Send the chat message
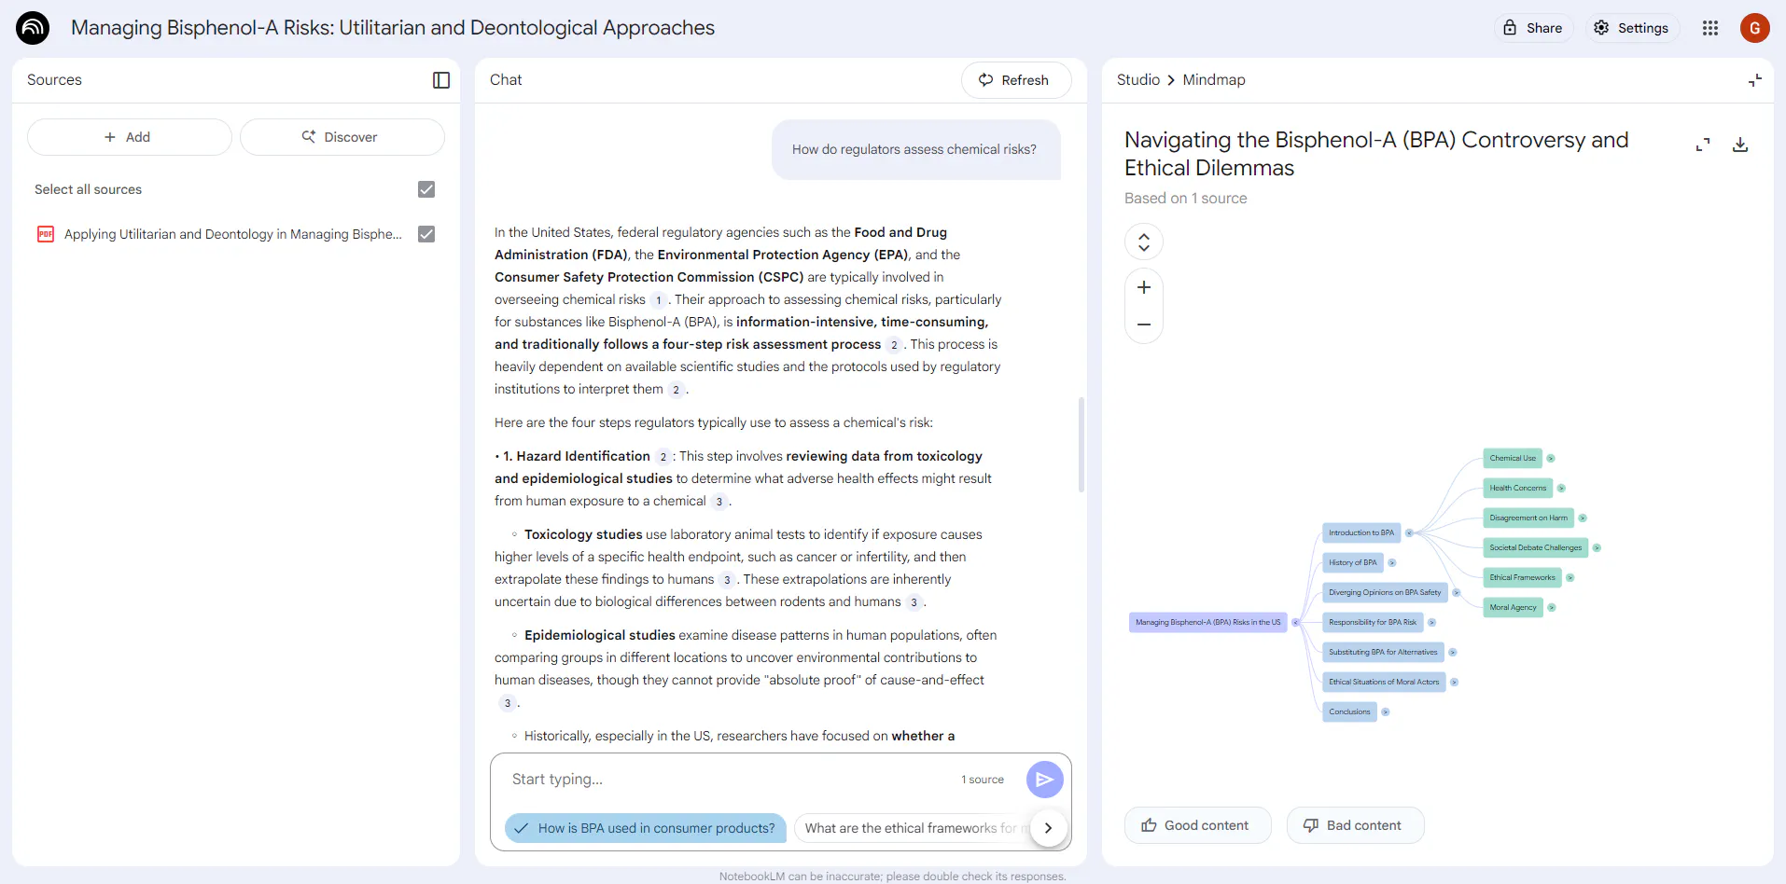The height and width of the screenshot is (884, 1786). pyautogui.click(x=1044, y=780)
